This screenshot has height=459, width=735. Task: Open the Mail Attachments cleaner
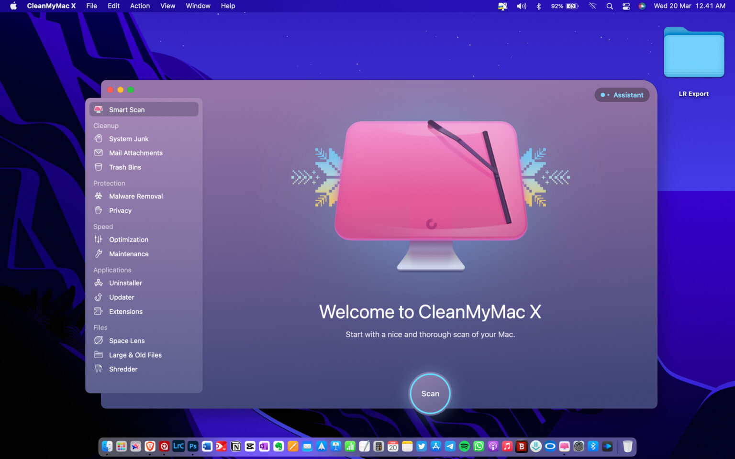click(135, 153)
